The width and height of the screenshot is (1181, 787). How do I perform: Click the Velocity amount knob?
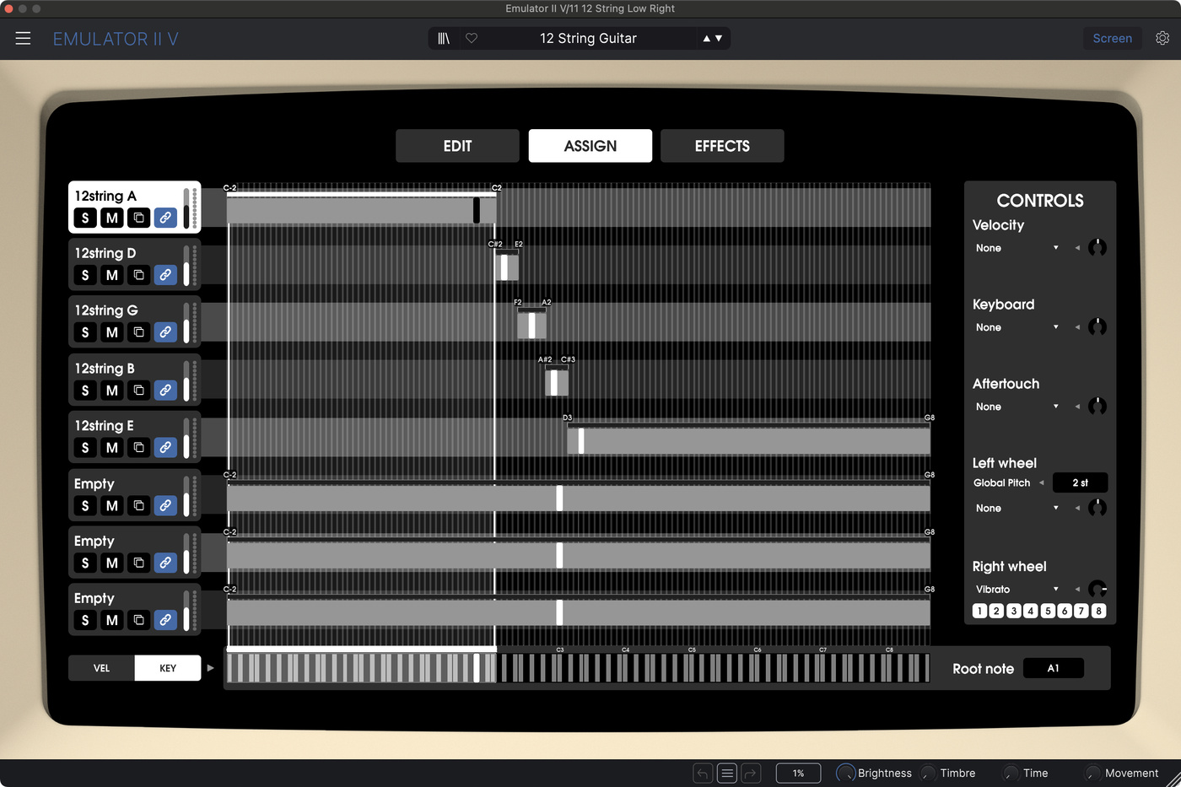(1097, 248)
